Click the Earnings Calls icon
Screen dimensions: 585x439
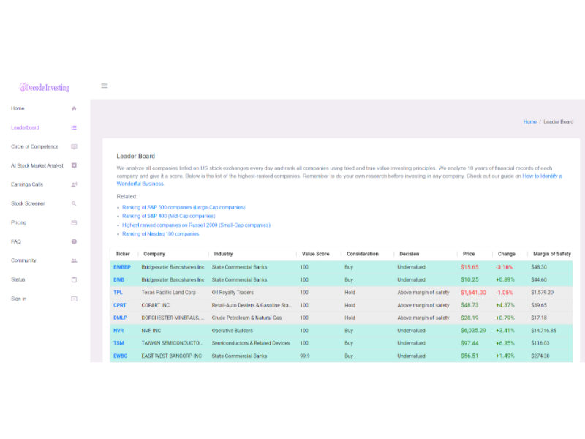[x=74, y=184]
